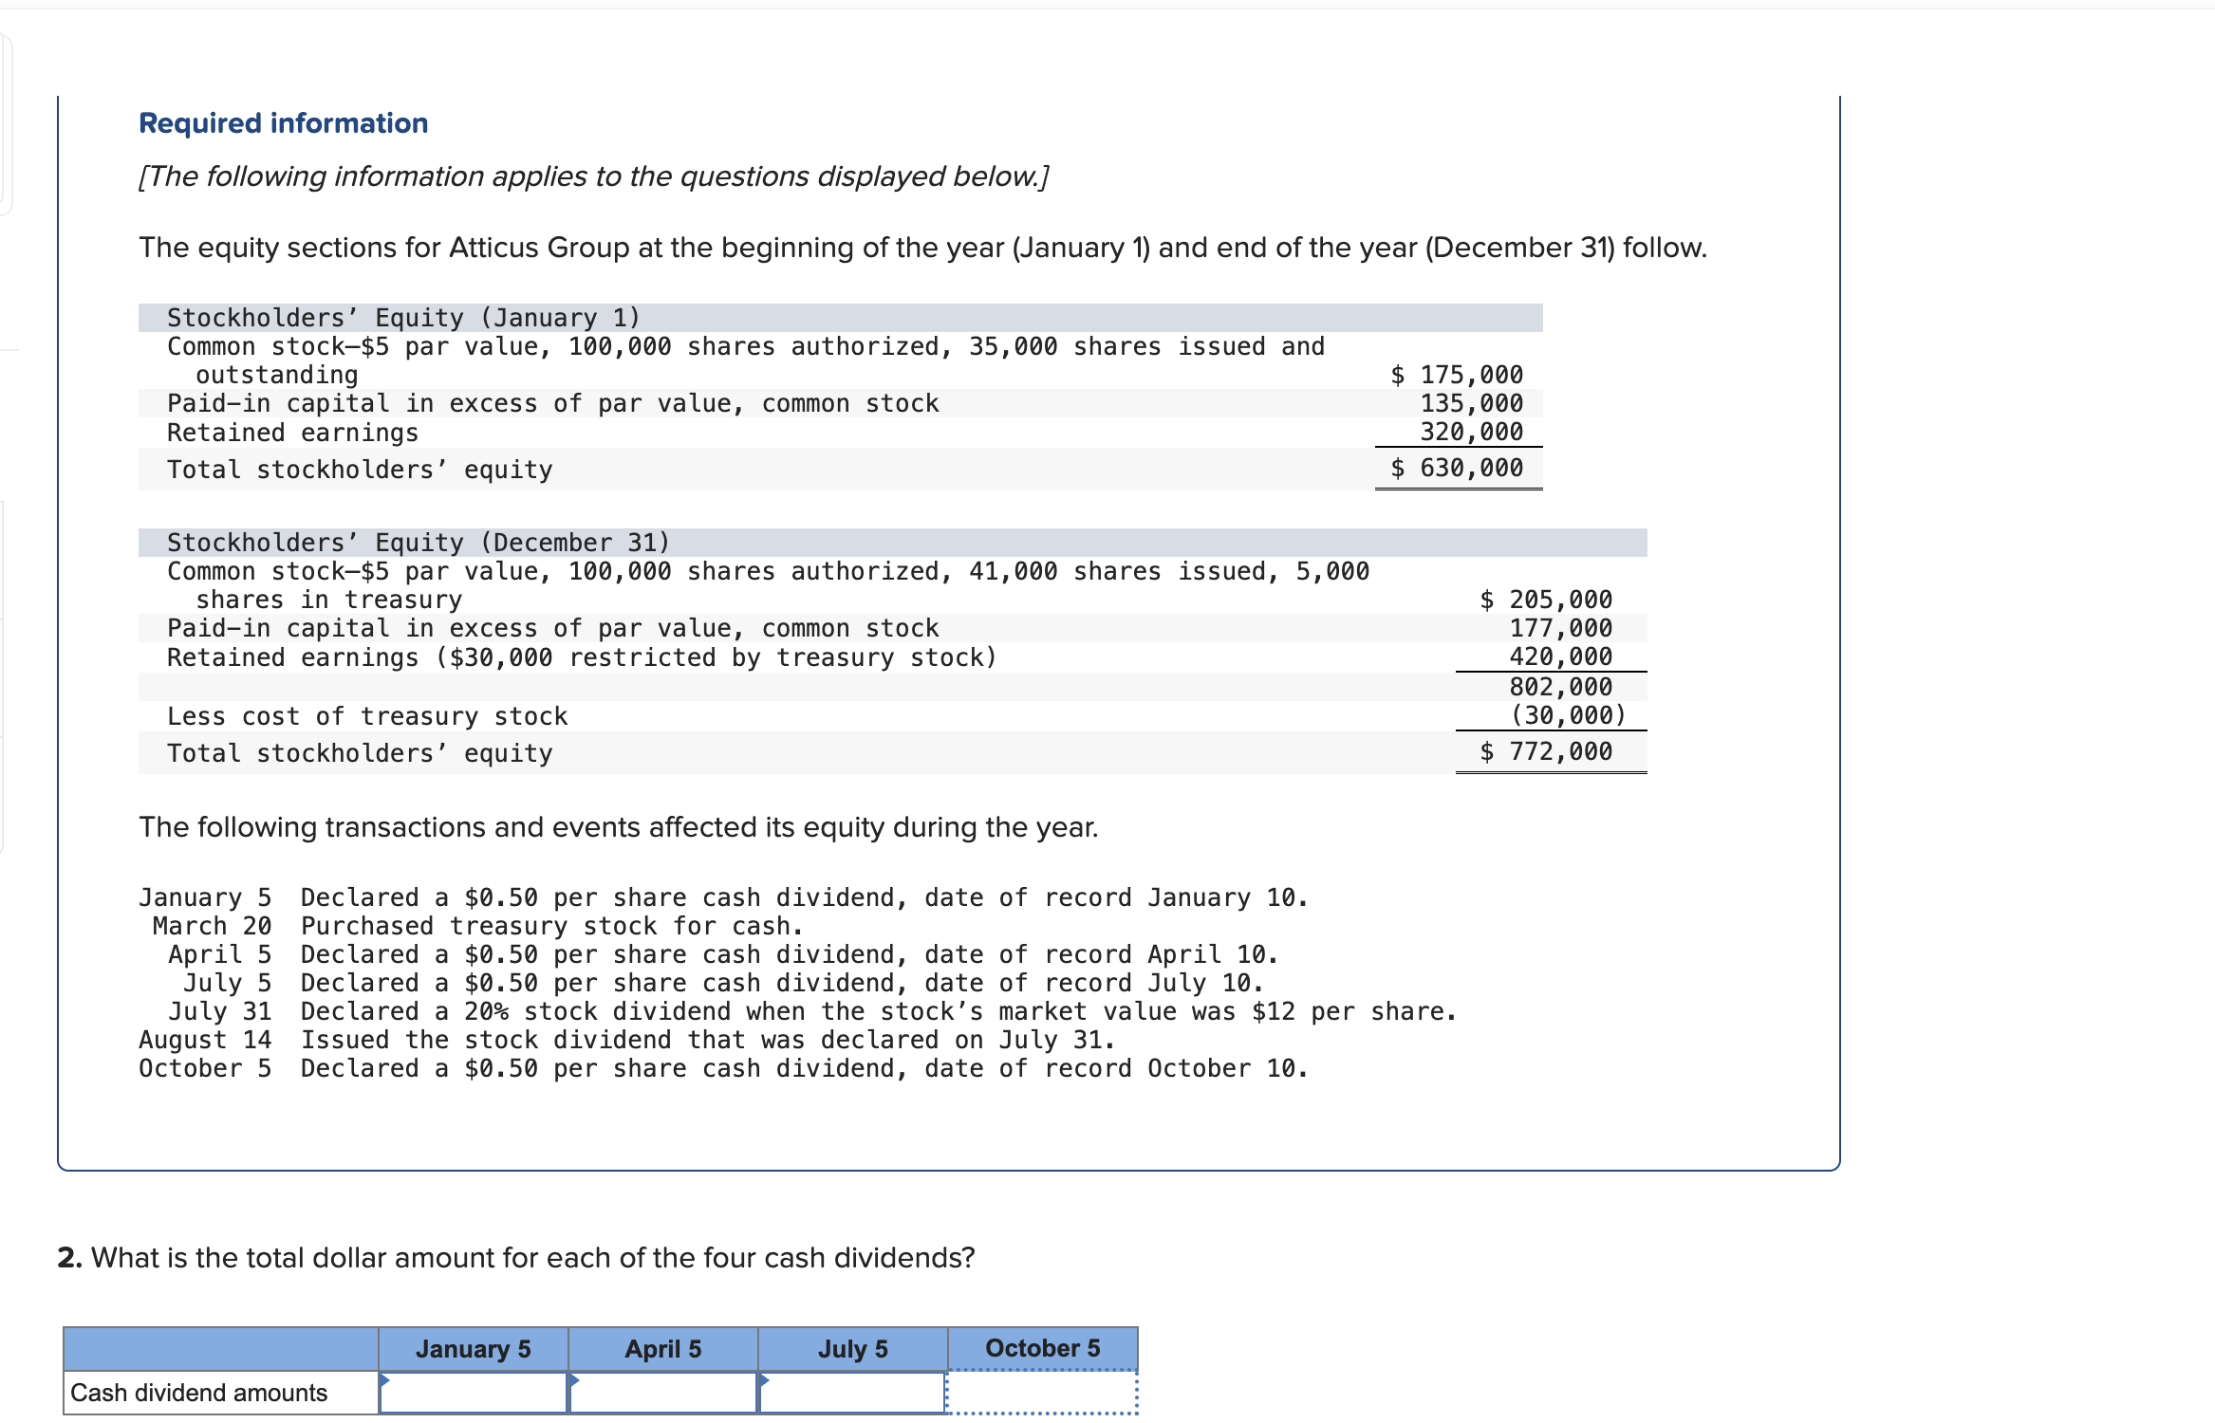Click inside the October 5 input field
Image resolution: width=2215 pixels, height=1423 pixels.
pyautogui.click(x=1042, y=1395)
